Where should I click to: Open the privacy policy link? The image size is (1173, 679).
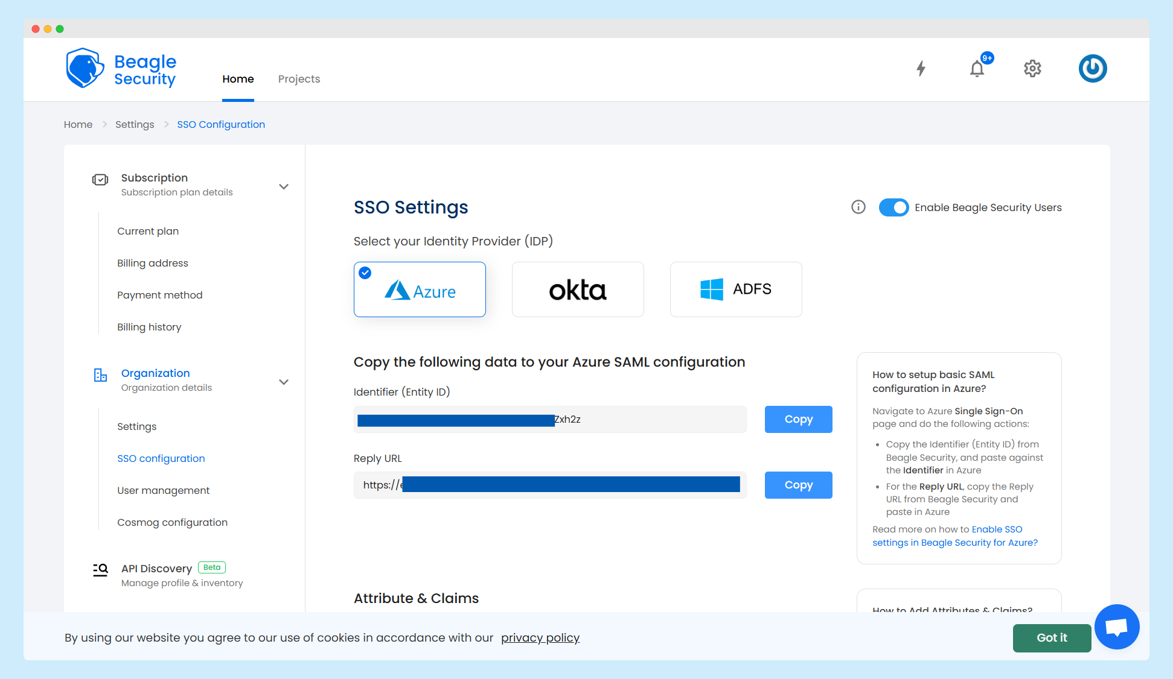(x=540, y=638)
